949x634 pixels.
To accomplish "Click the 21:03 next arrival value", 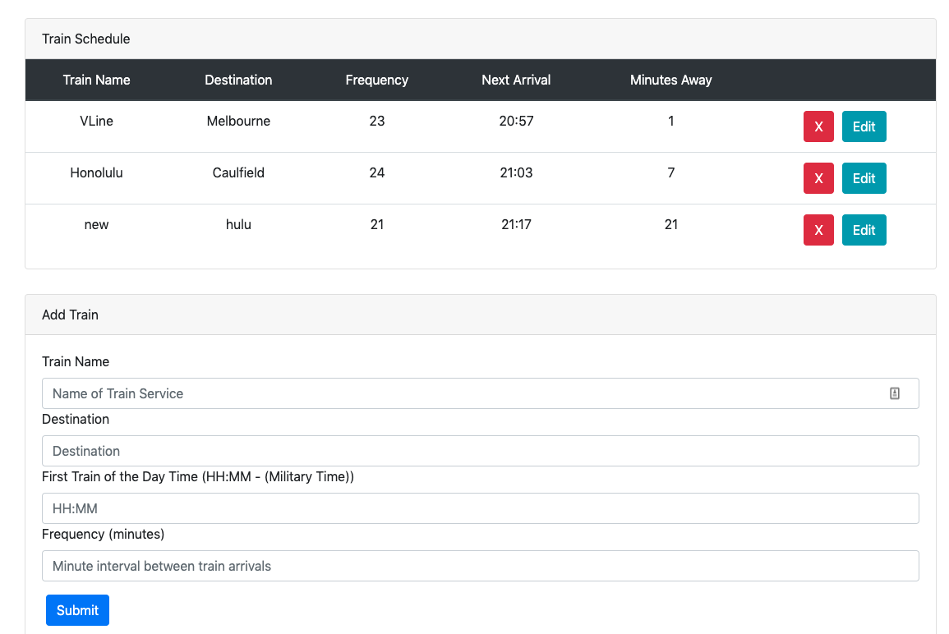I will (x=516, y=173).
